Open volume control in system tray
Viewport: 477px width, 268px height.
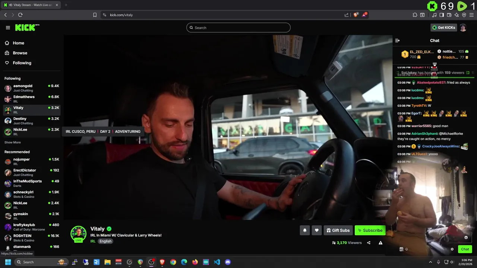[452, 262]
